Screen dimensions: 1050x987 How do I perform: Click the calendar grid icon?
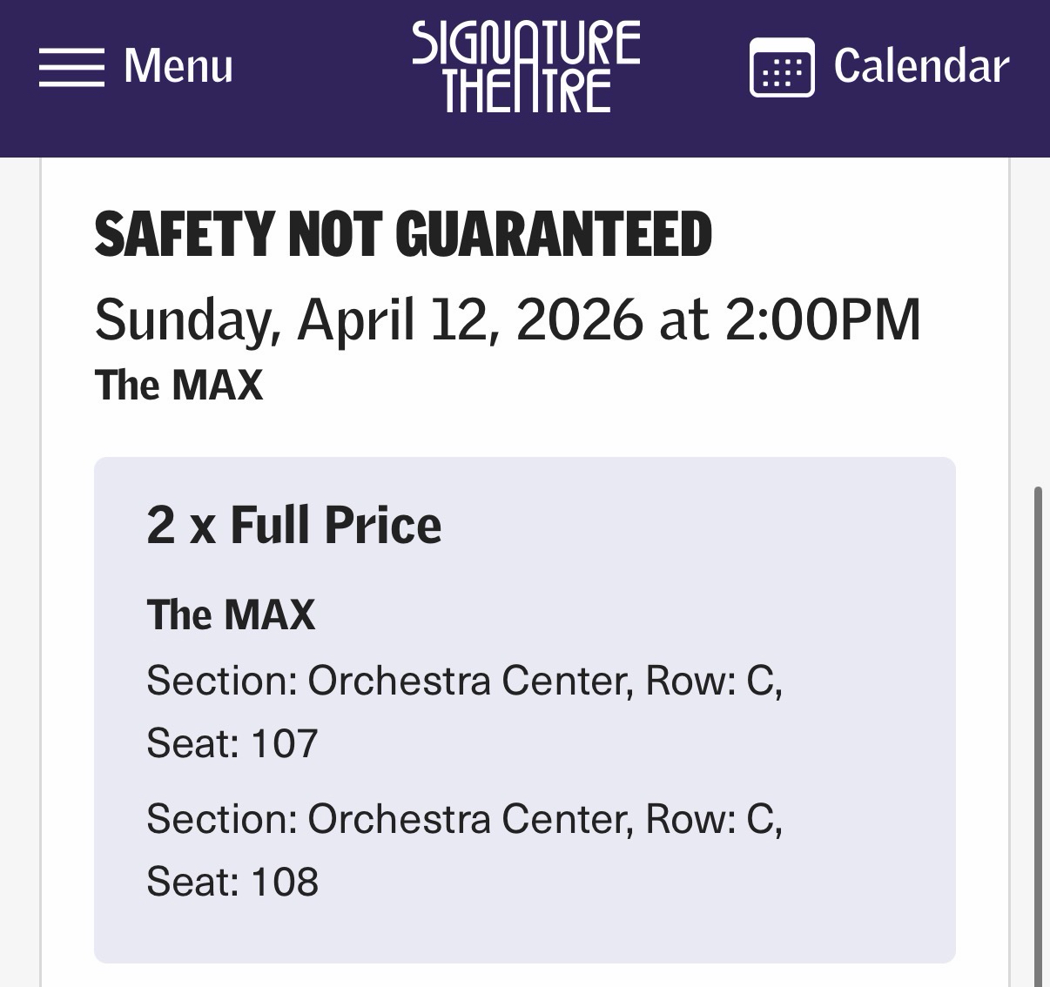pos(781,67)
